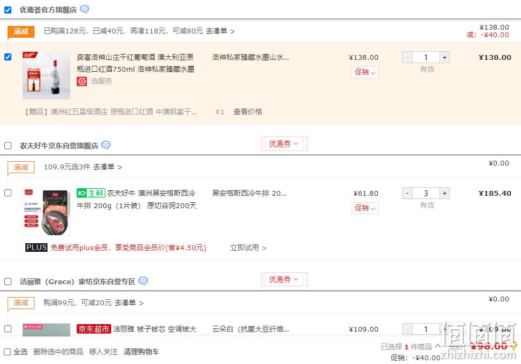Uncheck the 优葡荟官方旗舰店 store checkbox
This screenshot has height=364, width=521.
8,10
